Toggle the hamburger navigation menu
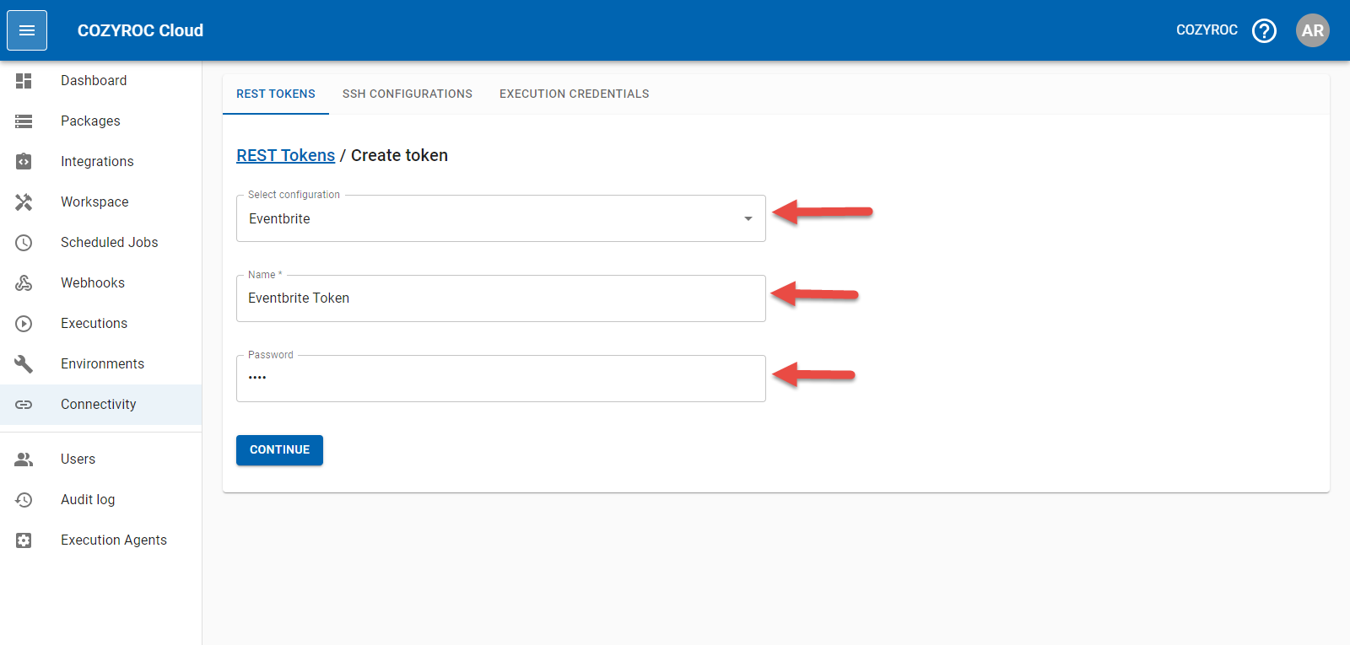Image resolution: width=1350 pixels, height=645 pixels. [x=27, y=30]
